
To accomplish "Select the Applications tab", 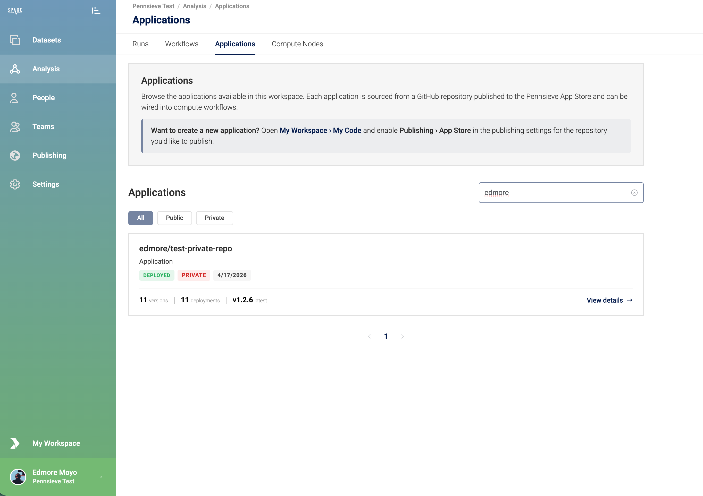I will (x=235, y=44).
